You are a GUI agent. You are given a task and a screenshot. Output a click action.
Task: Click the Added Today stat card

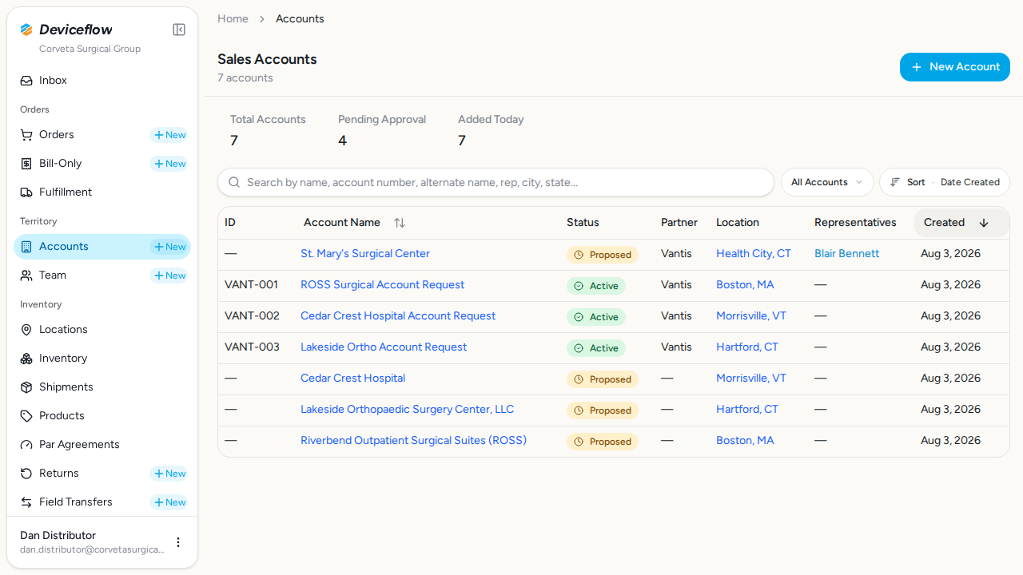click(x=491, y=130)
